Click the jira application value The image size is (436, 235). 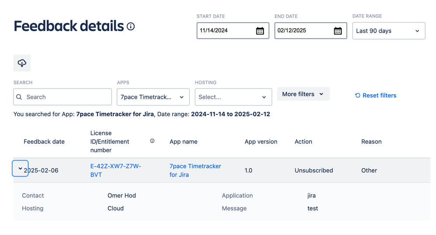(x=311, y=195)
